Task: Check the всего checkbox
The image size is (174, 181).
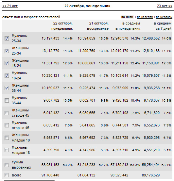Action: pyautogui.click(x=7, y=175)
